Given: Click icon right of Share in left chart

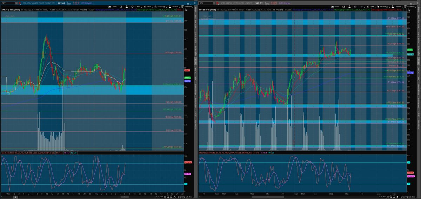Looking at the screenshot, I should (121, 7).
